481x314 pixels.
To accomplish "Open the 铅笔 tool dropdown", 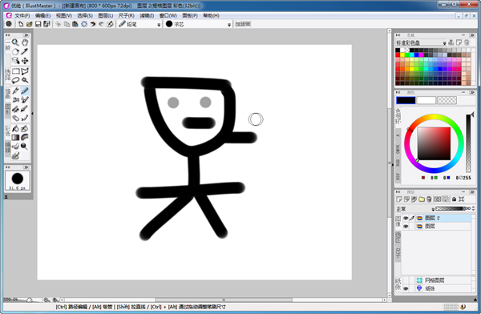I will pyautogui.click(x=159, y=25).
